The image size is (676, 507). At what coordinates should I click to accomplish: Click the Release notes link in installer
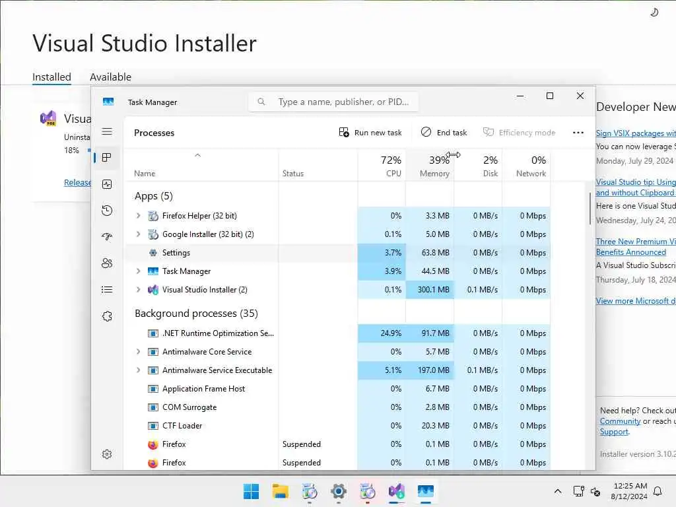pos(78,182)
